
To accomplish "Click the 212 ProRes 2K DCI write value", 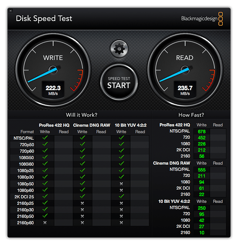I will [x=202, y=150].
